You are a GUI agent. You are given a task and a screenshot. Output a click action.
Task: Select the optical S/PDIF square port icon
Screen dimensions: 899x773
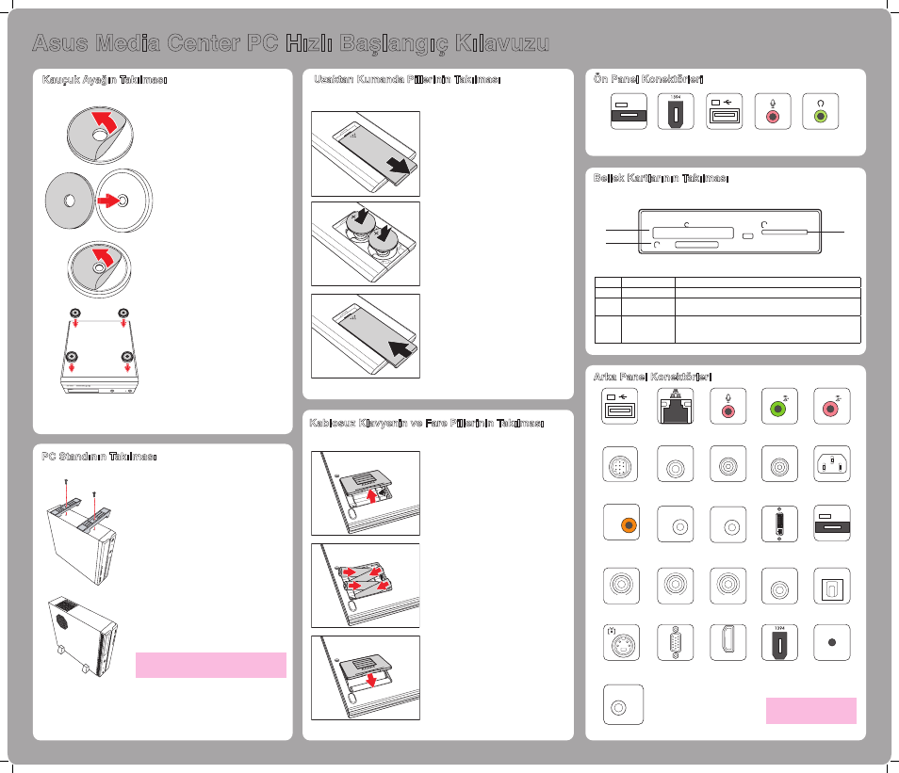point(832,587)
